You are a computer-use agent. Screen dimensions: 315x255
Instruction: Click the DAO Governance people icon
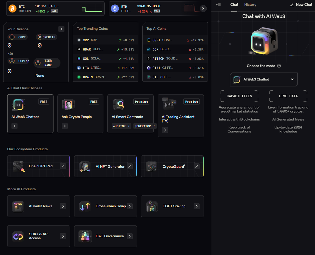point(85,236)
